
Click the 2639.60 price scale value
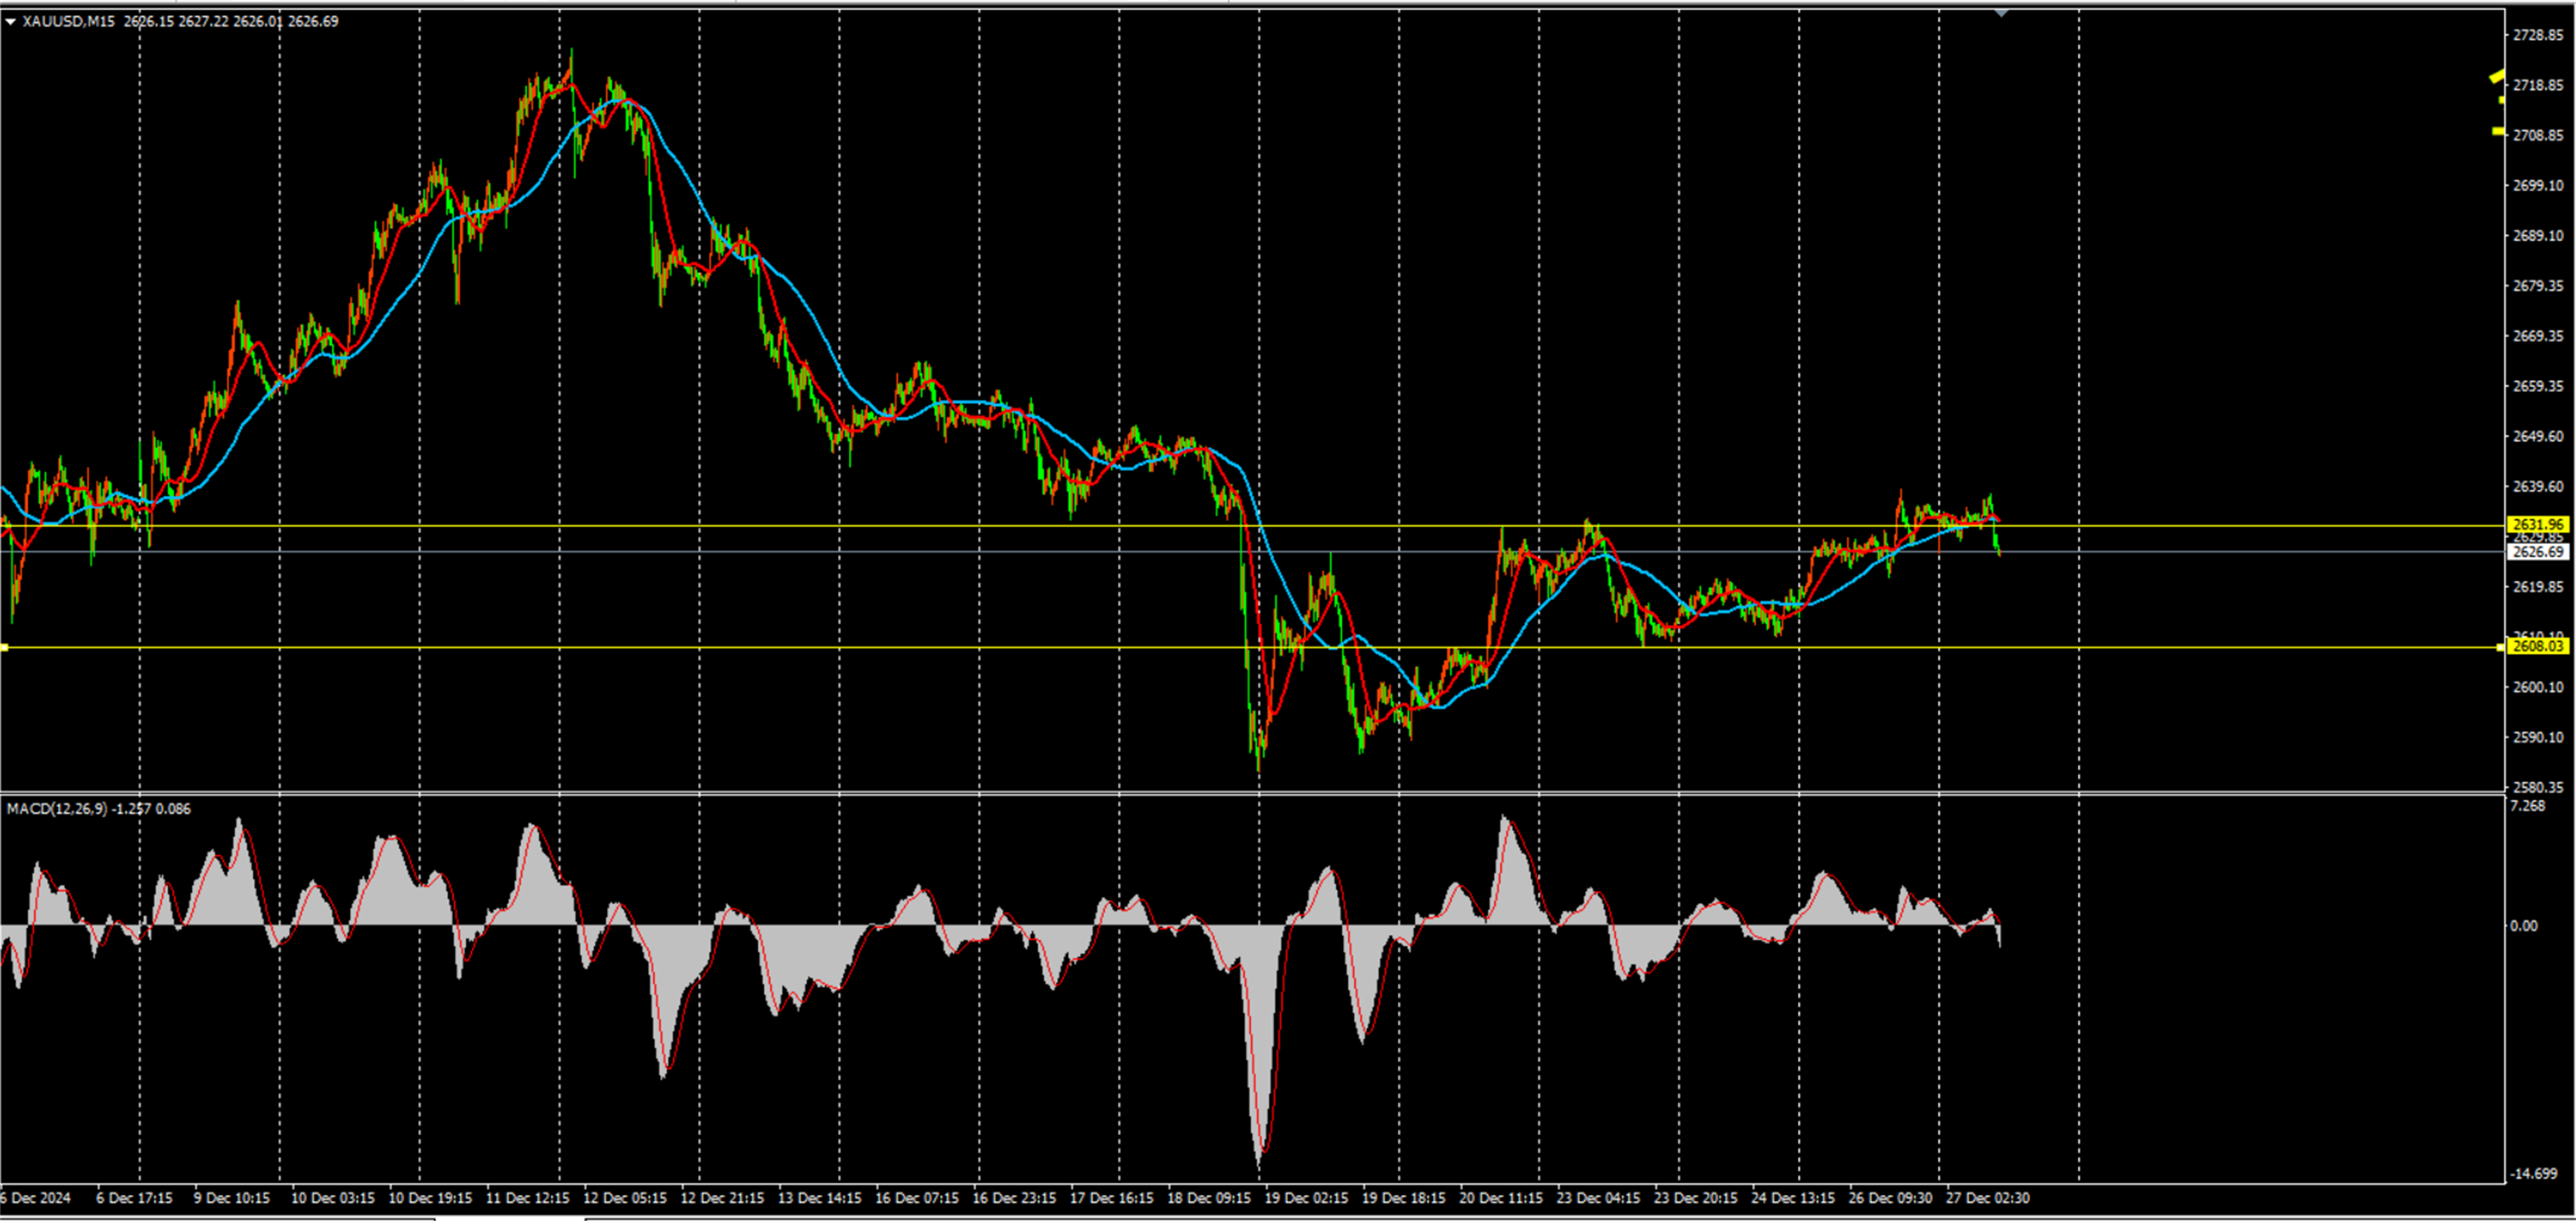(x=2538, y=486)
